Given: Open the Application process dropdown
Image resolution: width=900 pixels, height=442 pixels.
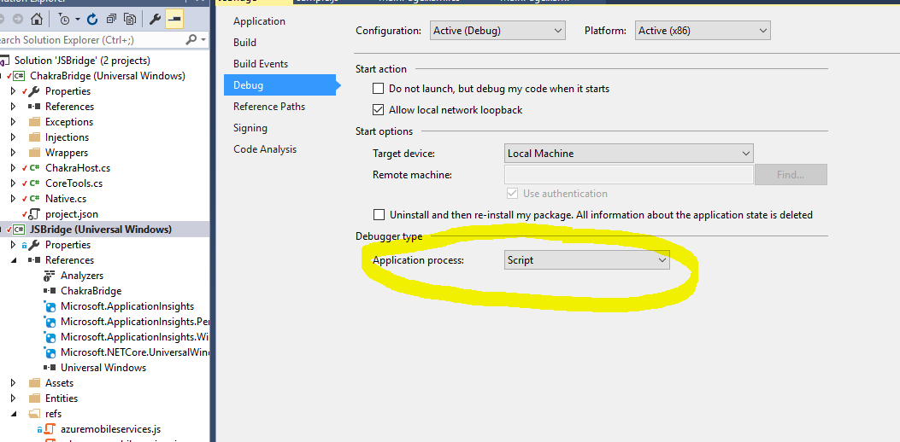Looking at the screenshot, I should 587,260.
